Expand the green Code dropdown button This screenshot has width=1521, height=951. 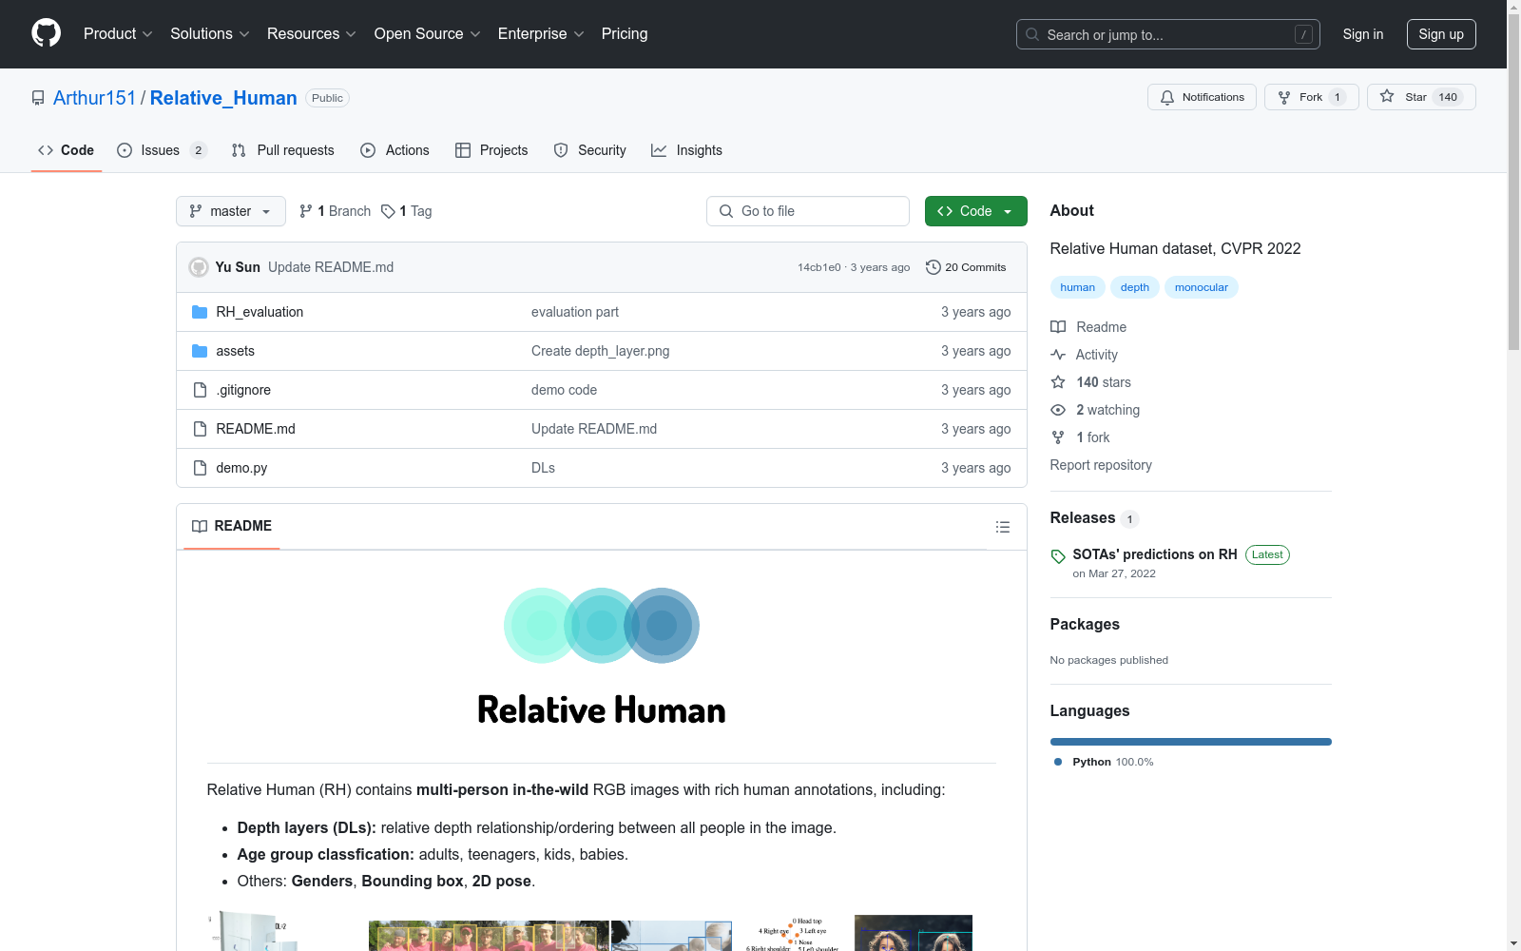[x=975, y=211]
